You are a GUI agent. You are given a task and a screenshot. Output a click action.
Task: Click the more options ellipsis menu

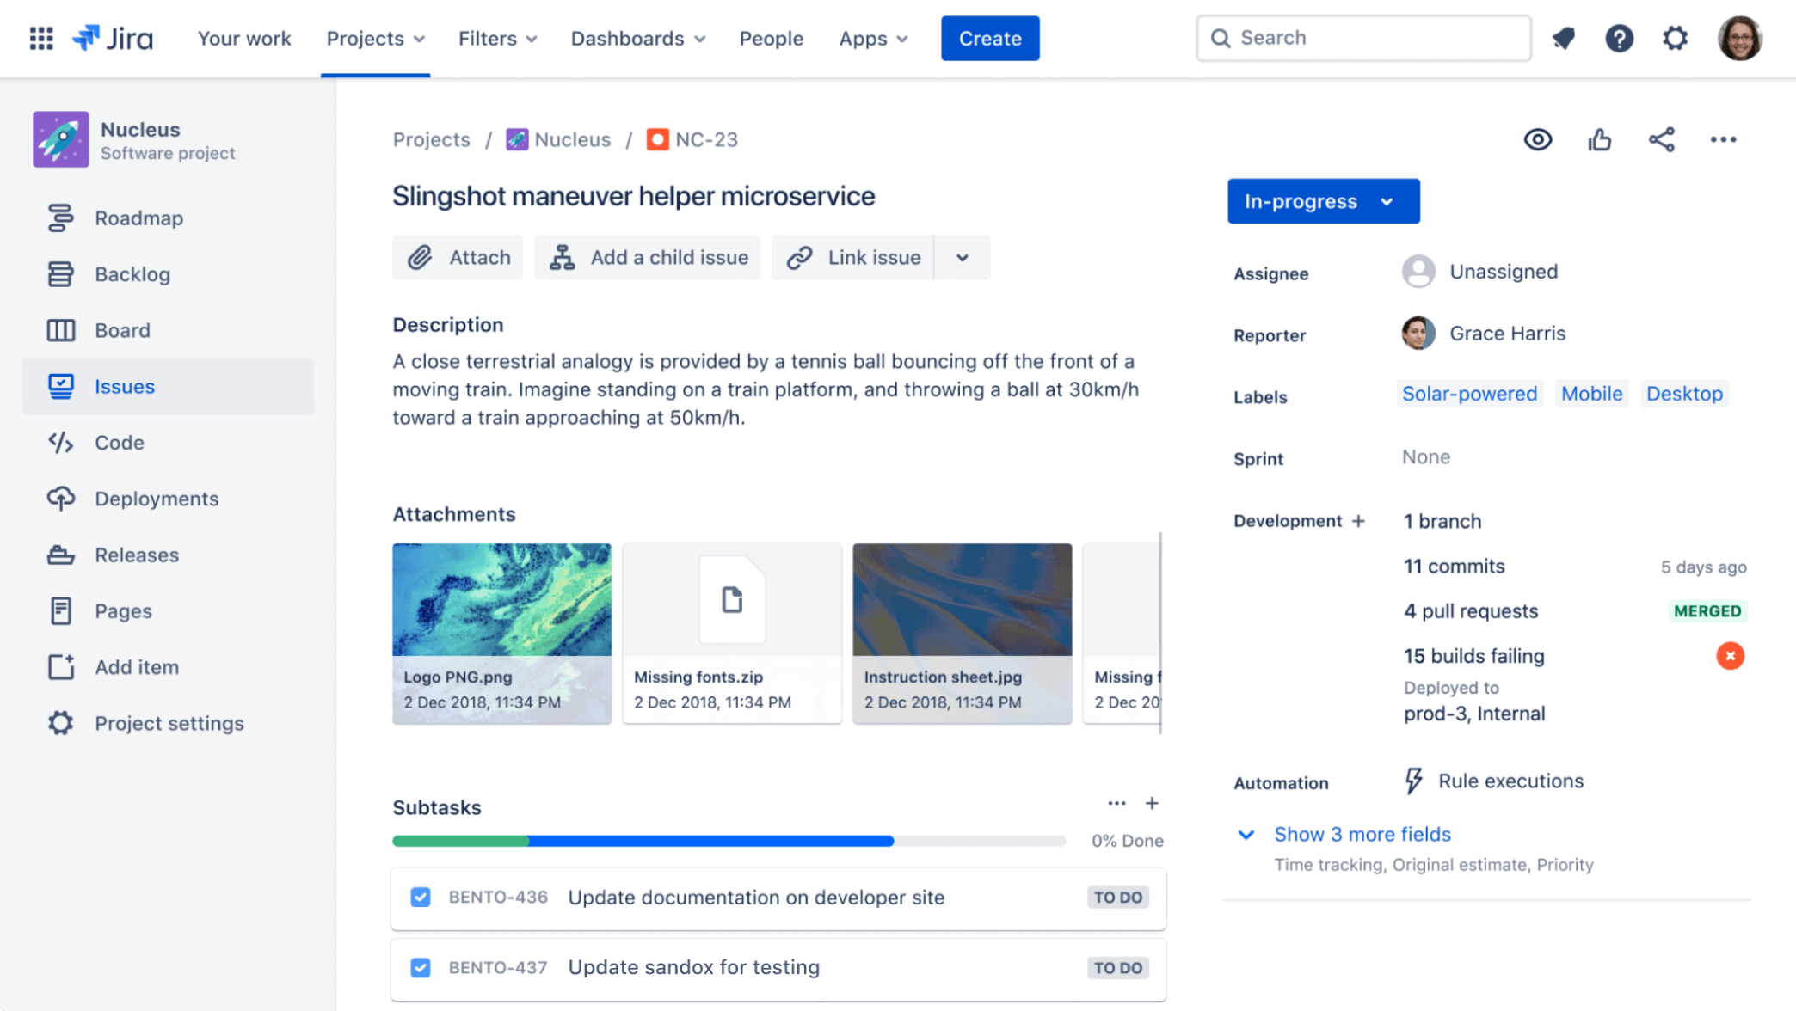tap(1725, 139)
